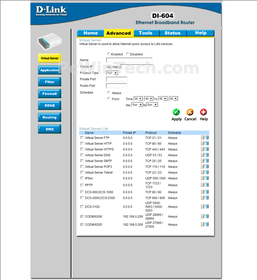Click the green Apply checkmark icon
This screenshot has height=280, width=257.
coord(176,112)
